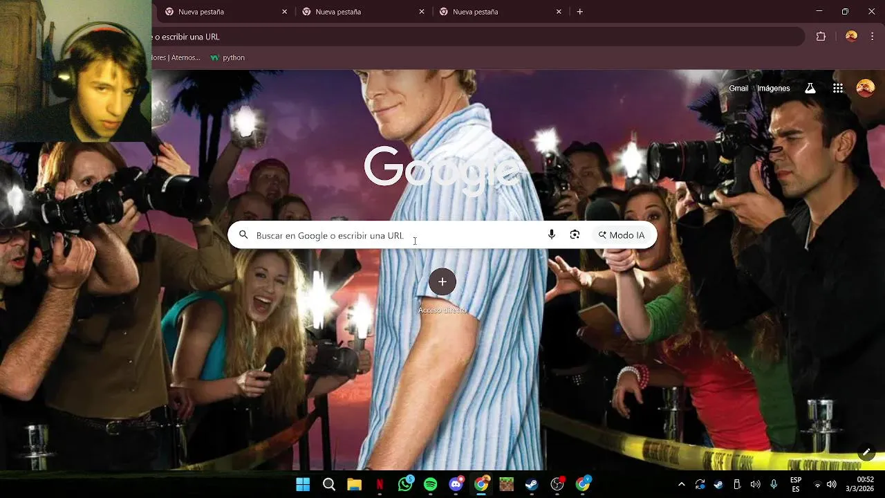This screenshot has width=885, height=498.
Task: Open the Google account avatar on the page
Action: 865,88
